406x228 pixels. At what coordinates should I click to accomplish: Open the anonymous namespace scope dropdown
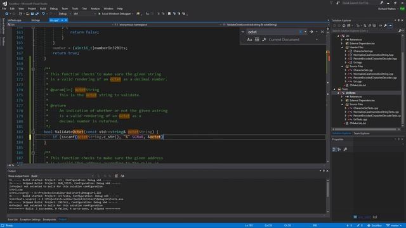[167, 25]
